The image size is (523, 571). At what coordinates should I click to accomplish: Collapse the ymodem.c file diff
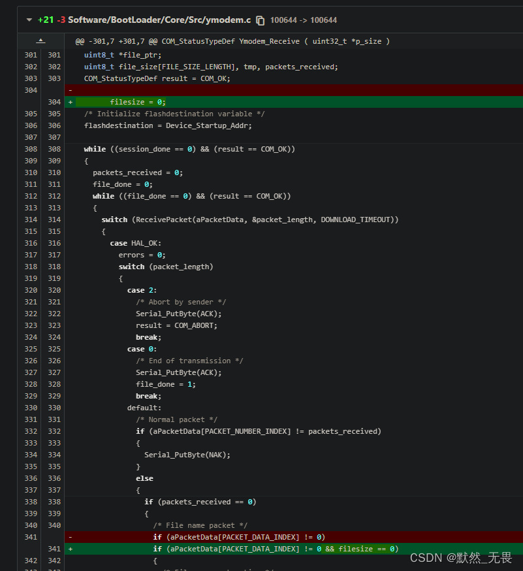click(x=29, y=20)
